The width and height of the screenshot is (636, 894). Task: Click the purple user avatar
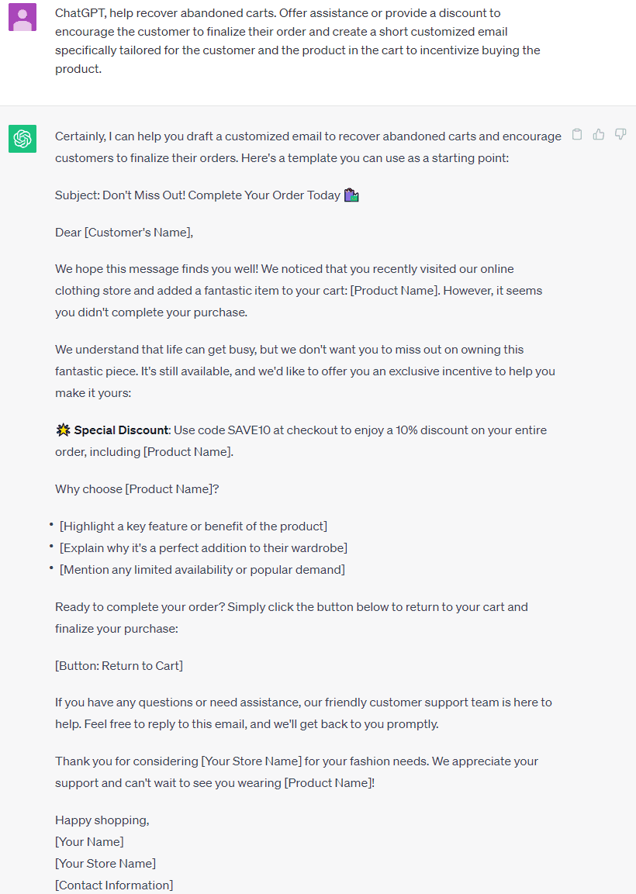point(22,16)
